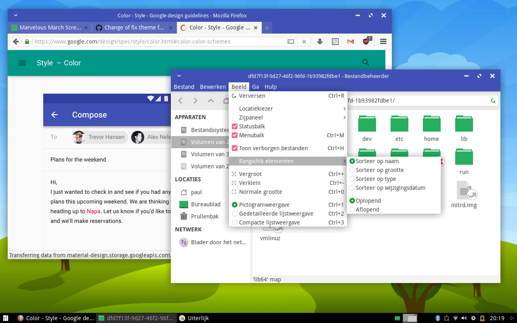This screenshot has width=517, height=323.
Task: Open the lib folder icon
Action: (x=464, y=124)
